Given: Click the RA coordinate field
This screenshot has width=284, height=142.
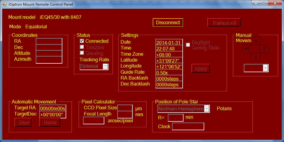Looking at the screenshot, I should (x=49, y=41).
